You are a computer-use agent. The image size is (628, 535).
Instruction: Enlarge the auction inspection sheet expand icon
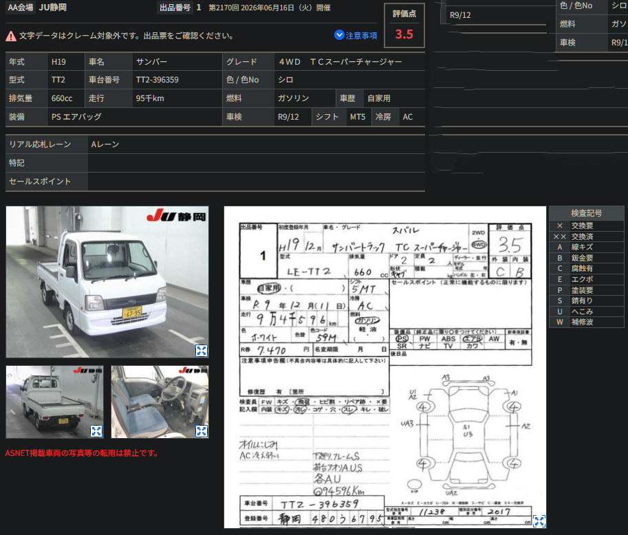pos(539,521)
